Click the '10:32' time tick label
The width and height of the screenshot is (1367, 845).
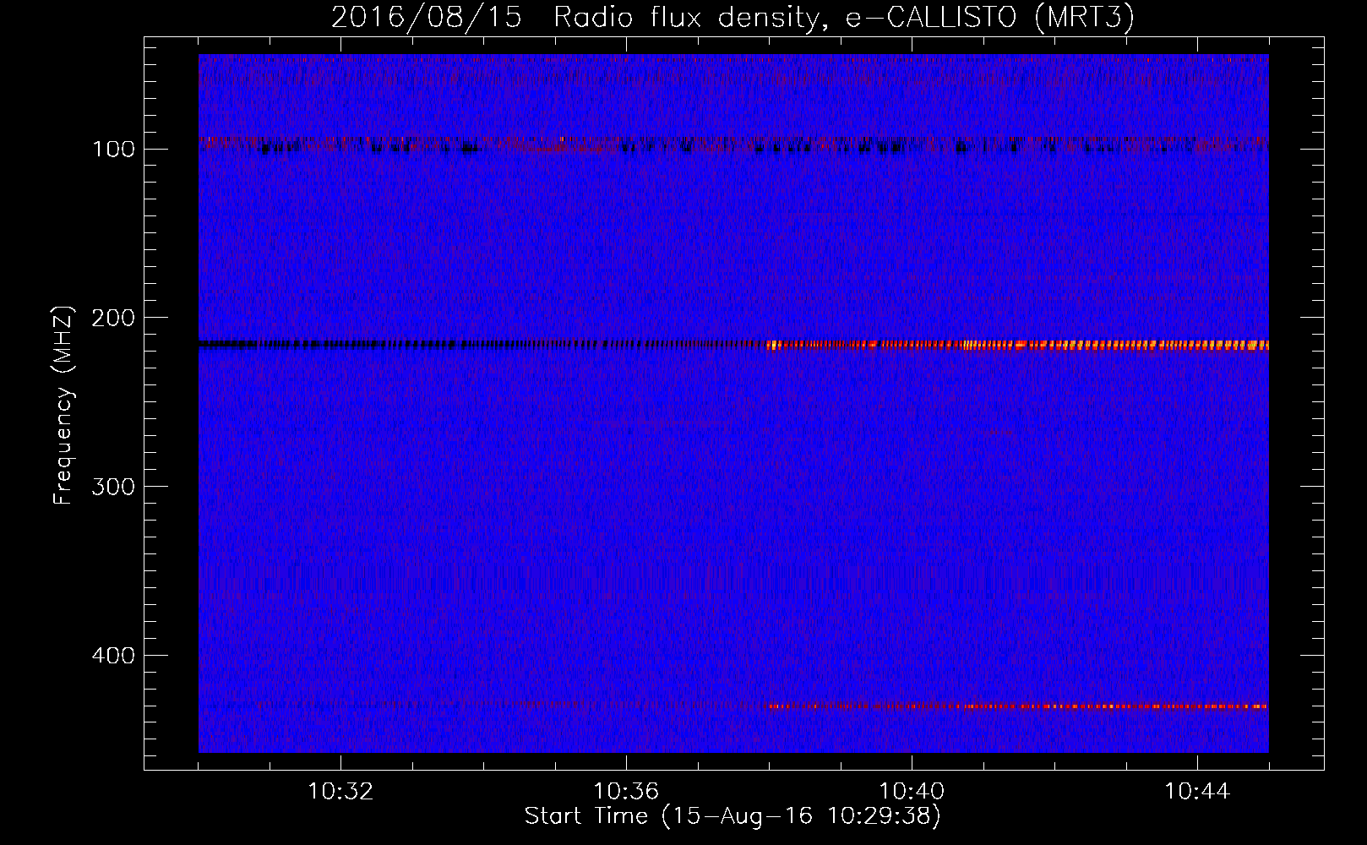click(x=340, y=792)
